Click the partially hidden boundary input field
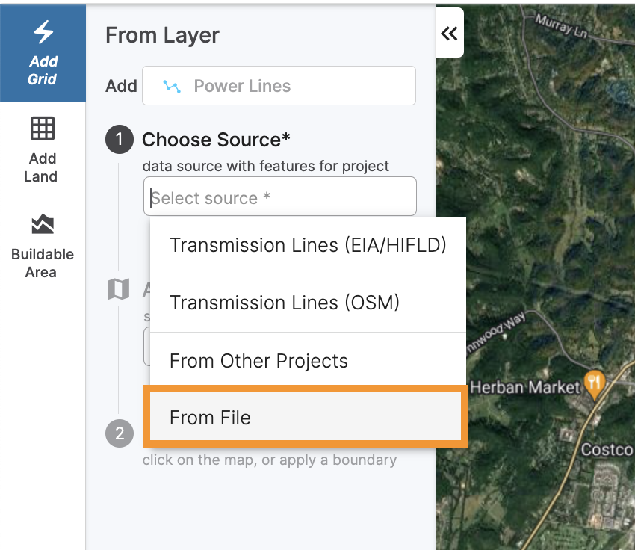Image resolution: width=635 pixels, height=550 pixels. tap(146, 346)
